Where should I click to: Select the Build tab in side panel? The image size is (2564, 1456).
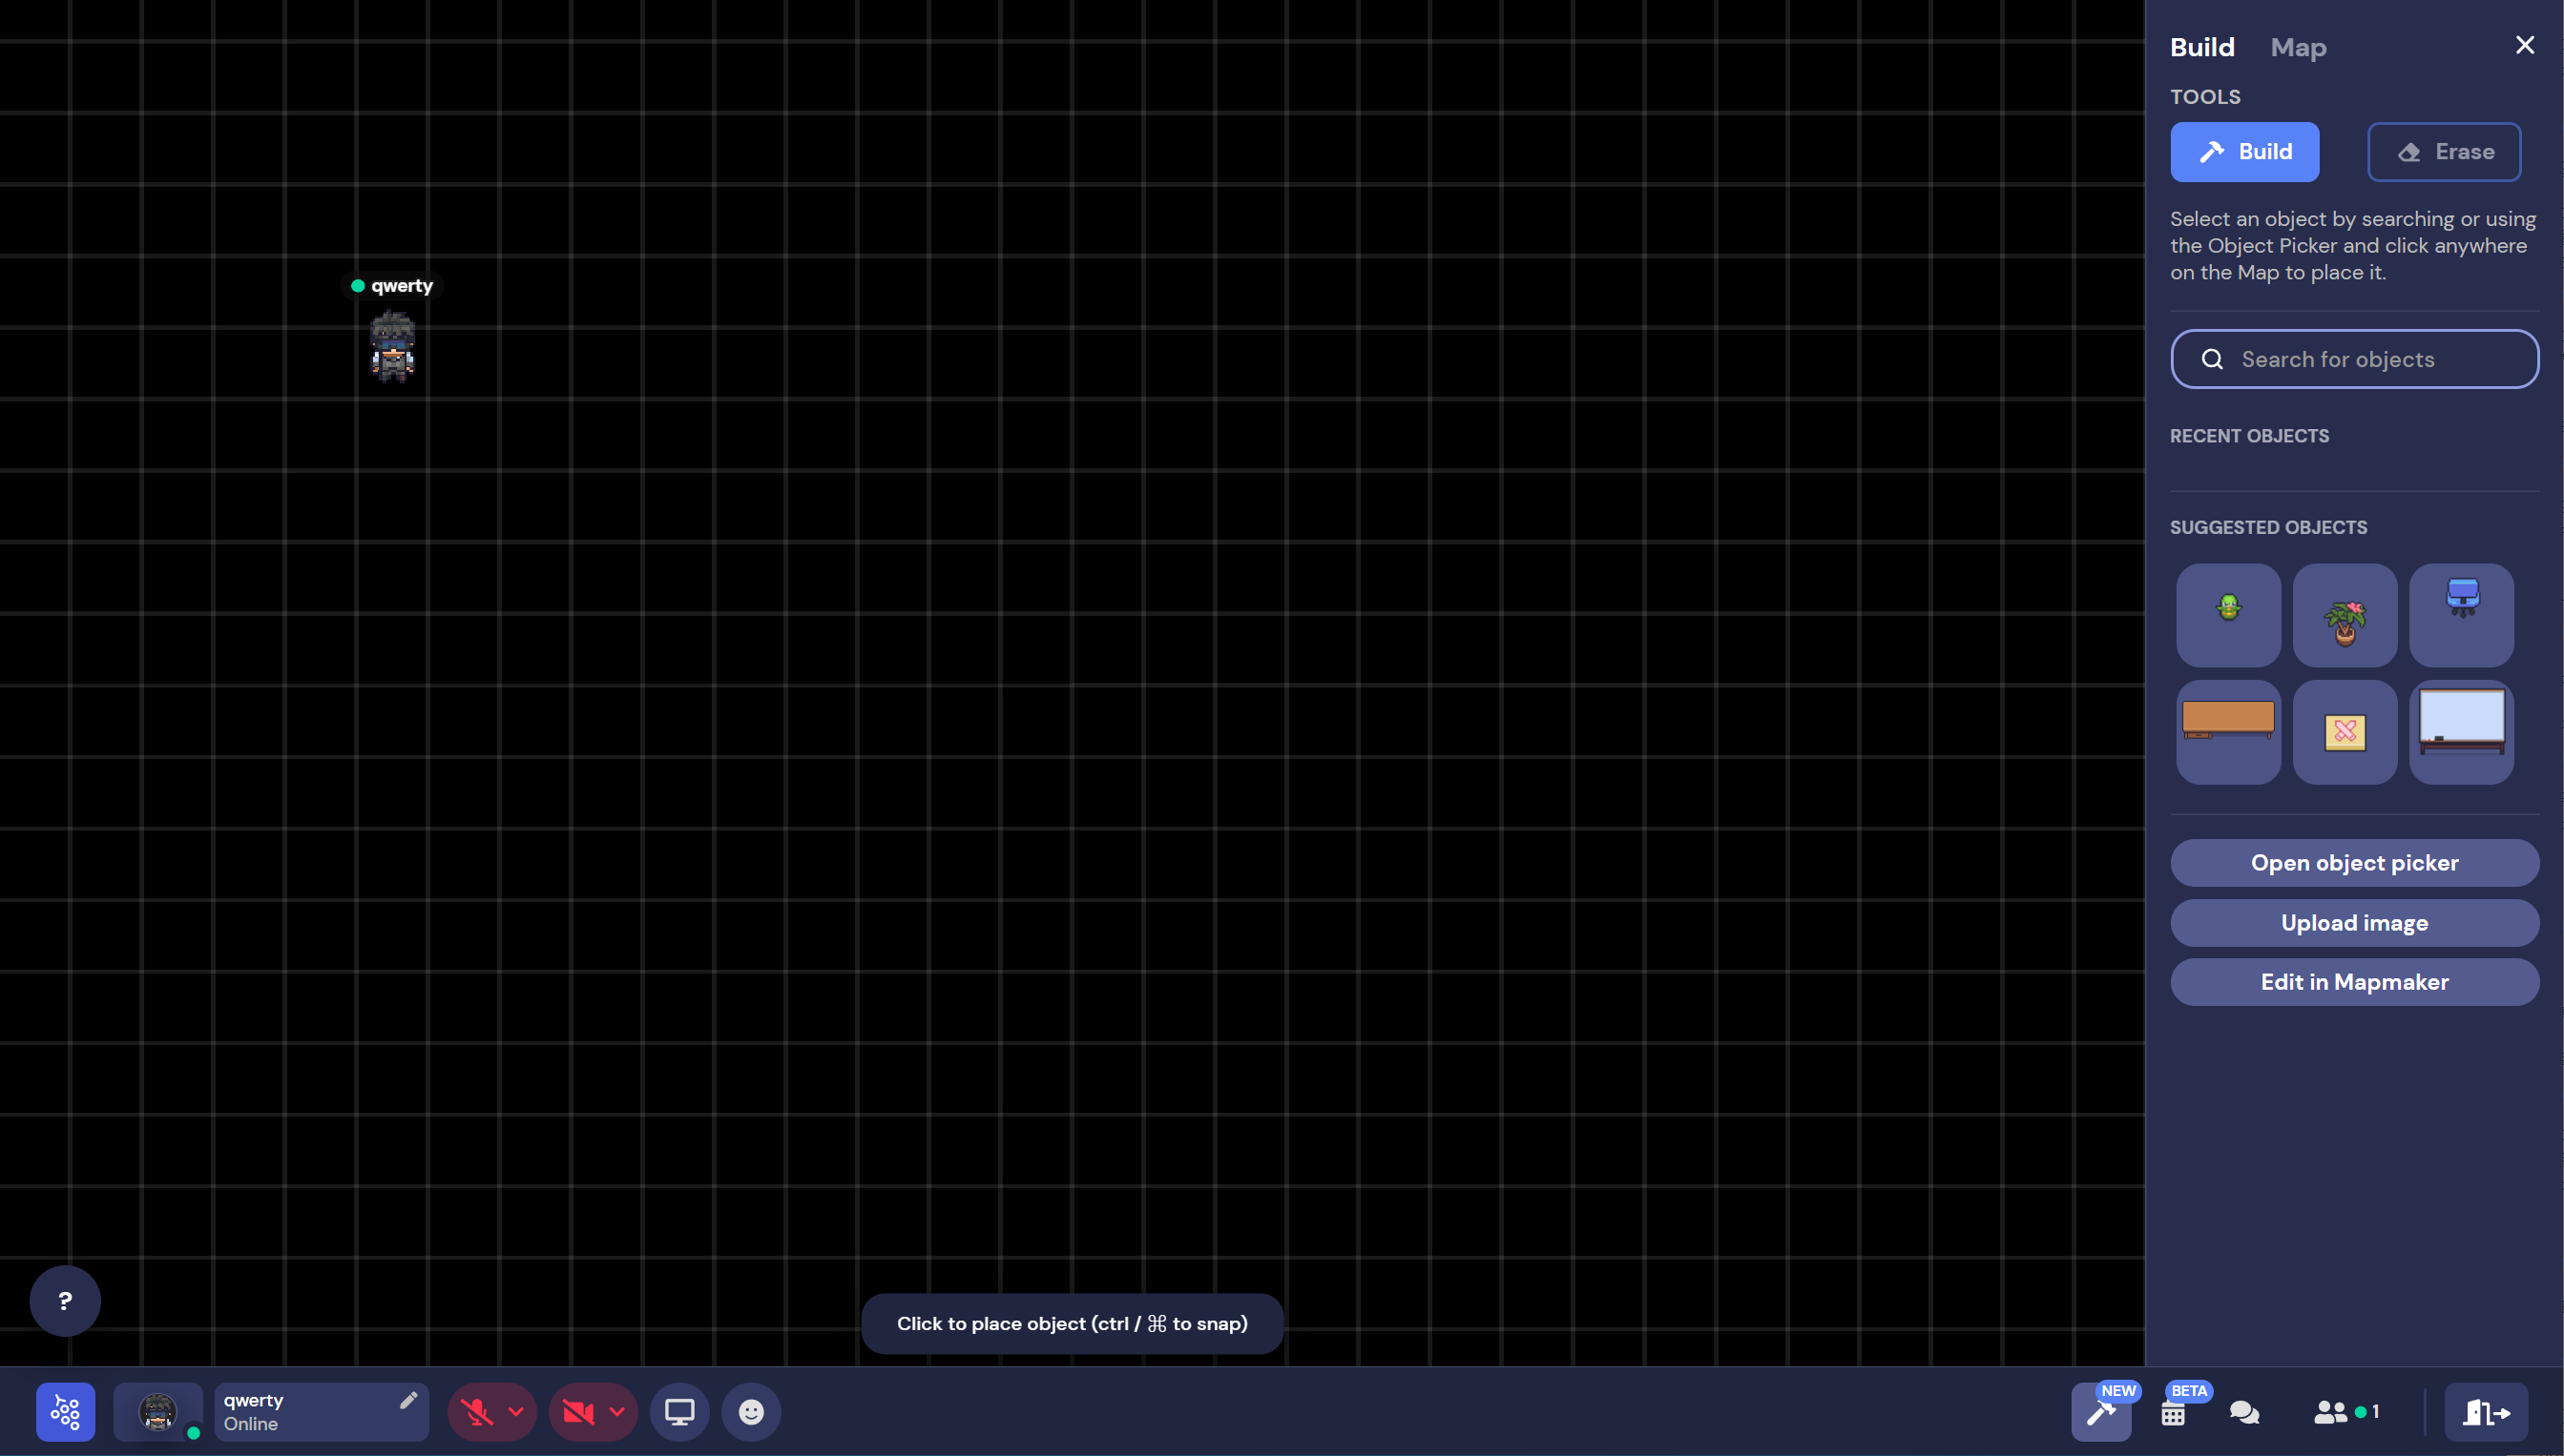pos(2201,47)
